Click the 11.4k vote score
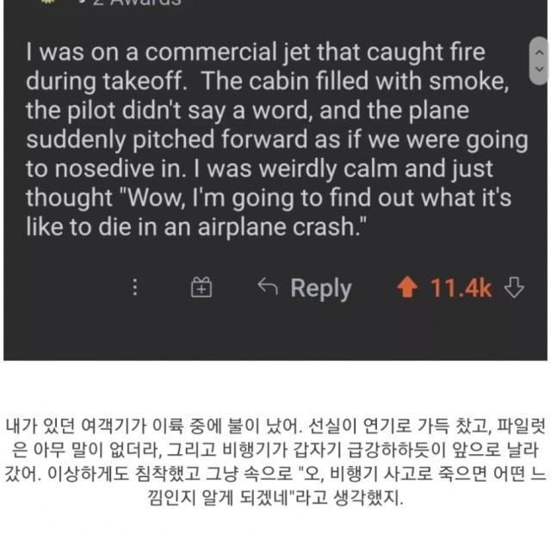The height and width of the screenshot is (534, 551). point(461,289)
